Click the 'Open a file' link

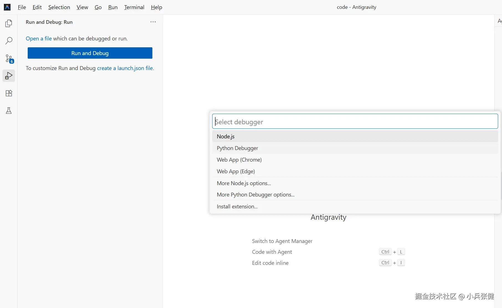pos(39,38)
